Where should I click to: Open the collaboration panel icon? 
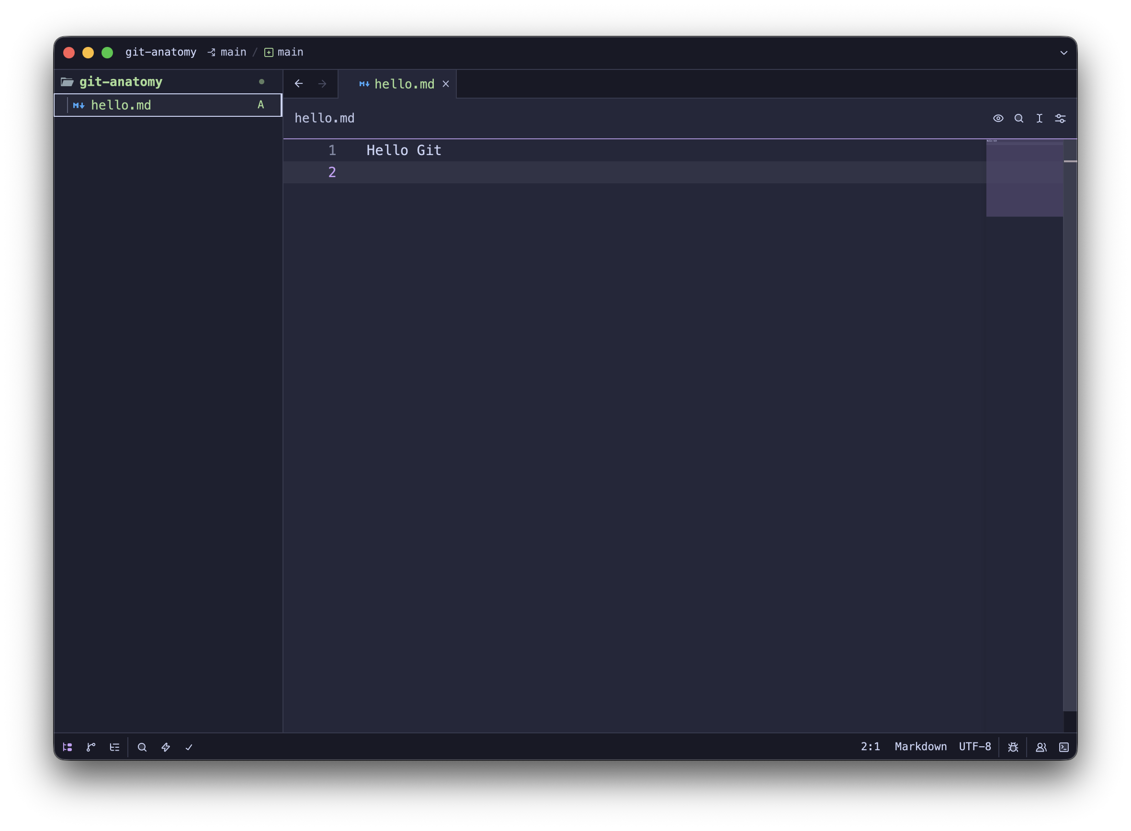[1041, 747]
